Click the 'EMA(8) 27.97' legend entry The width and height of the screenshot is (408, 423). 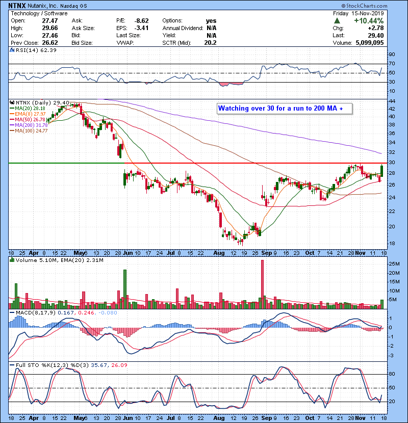(x=28, y=114)
